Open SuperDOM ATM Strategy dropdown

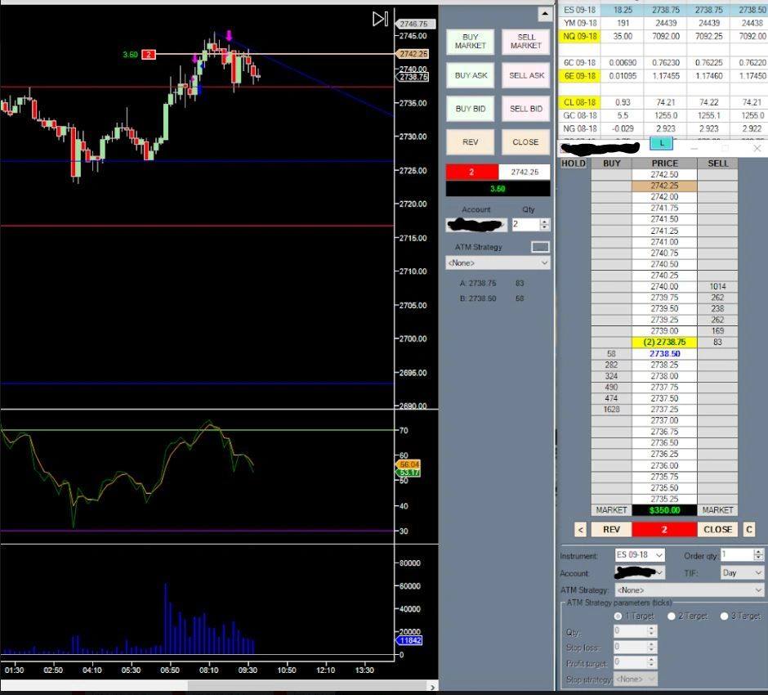click(689, 590)
